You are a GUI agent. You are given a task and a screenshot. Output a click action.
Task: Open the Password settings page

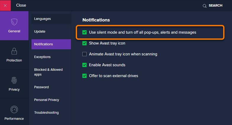tap(41, 87)
